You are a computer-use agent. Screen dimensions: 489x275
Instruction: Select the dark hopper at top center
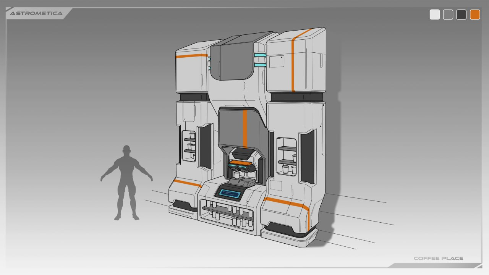coord(233,57)
